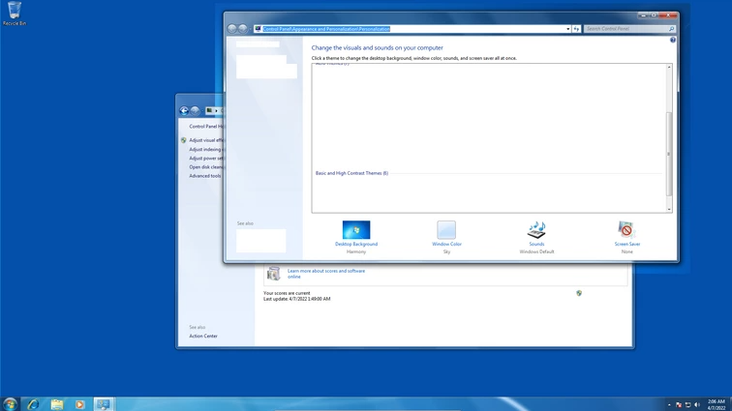Click the Screen Saver link label
The height and width of the screenshot is (411, 732).
point(627,244)
